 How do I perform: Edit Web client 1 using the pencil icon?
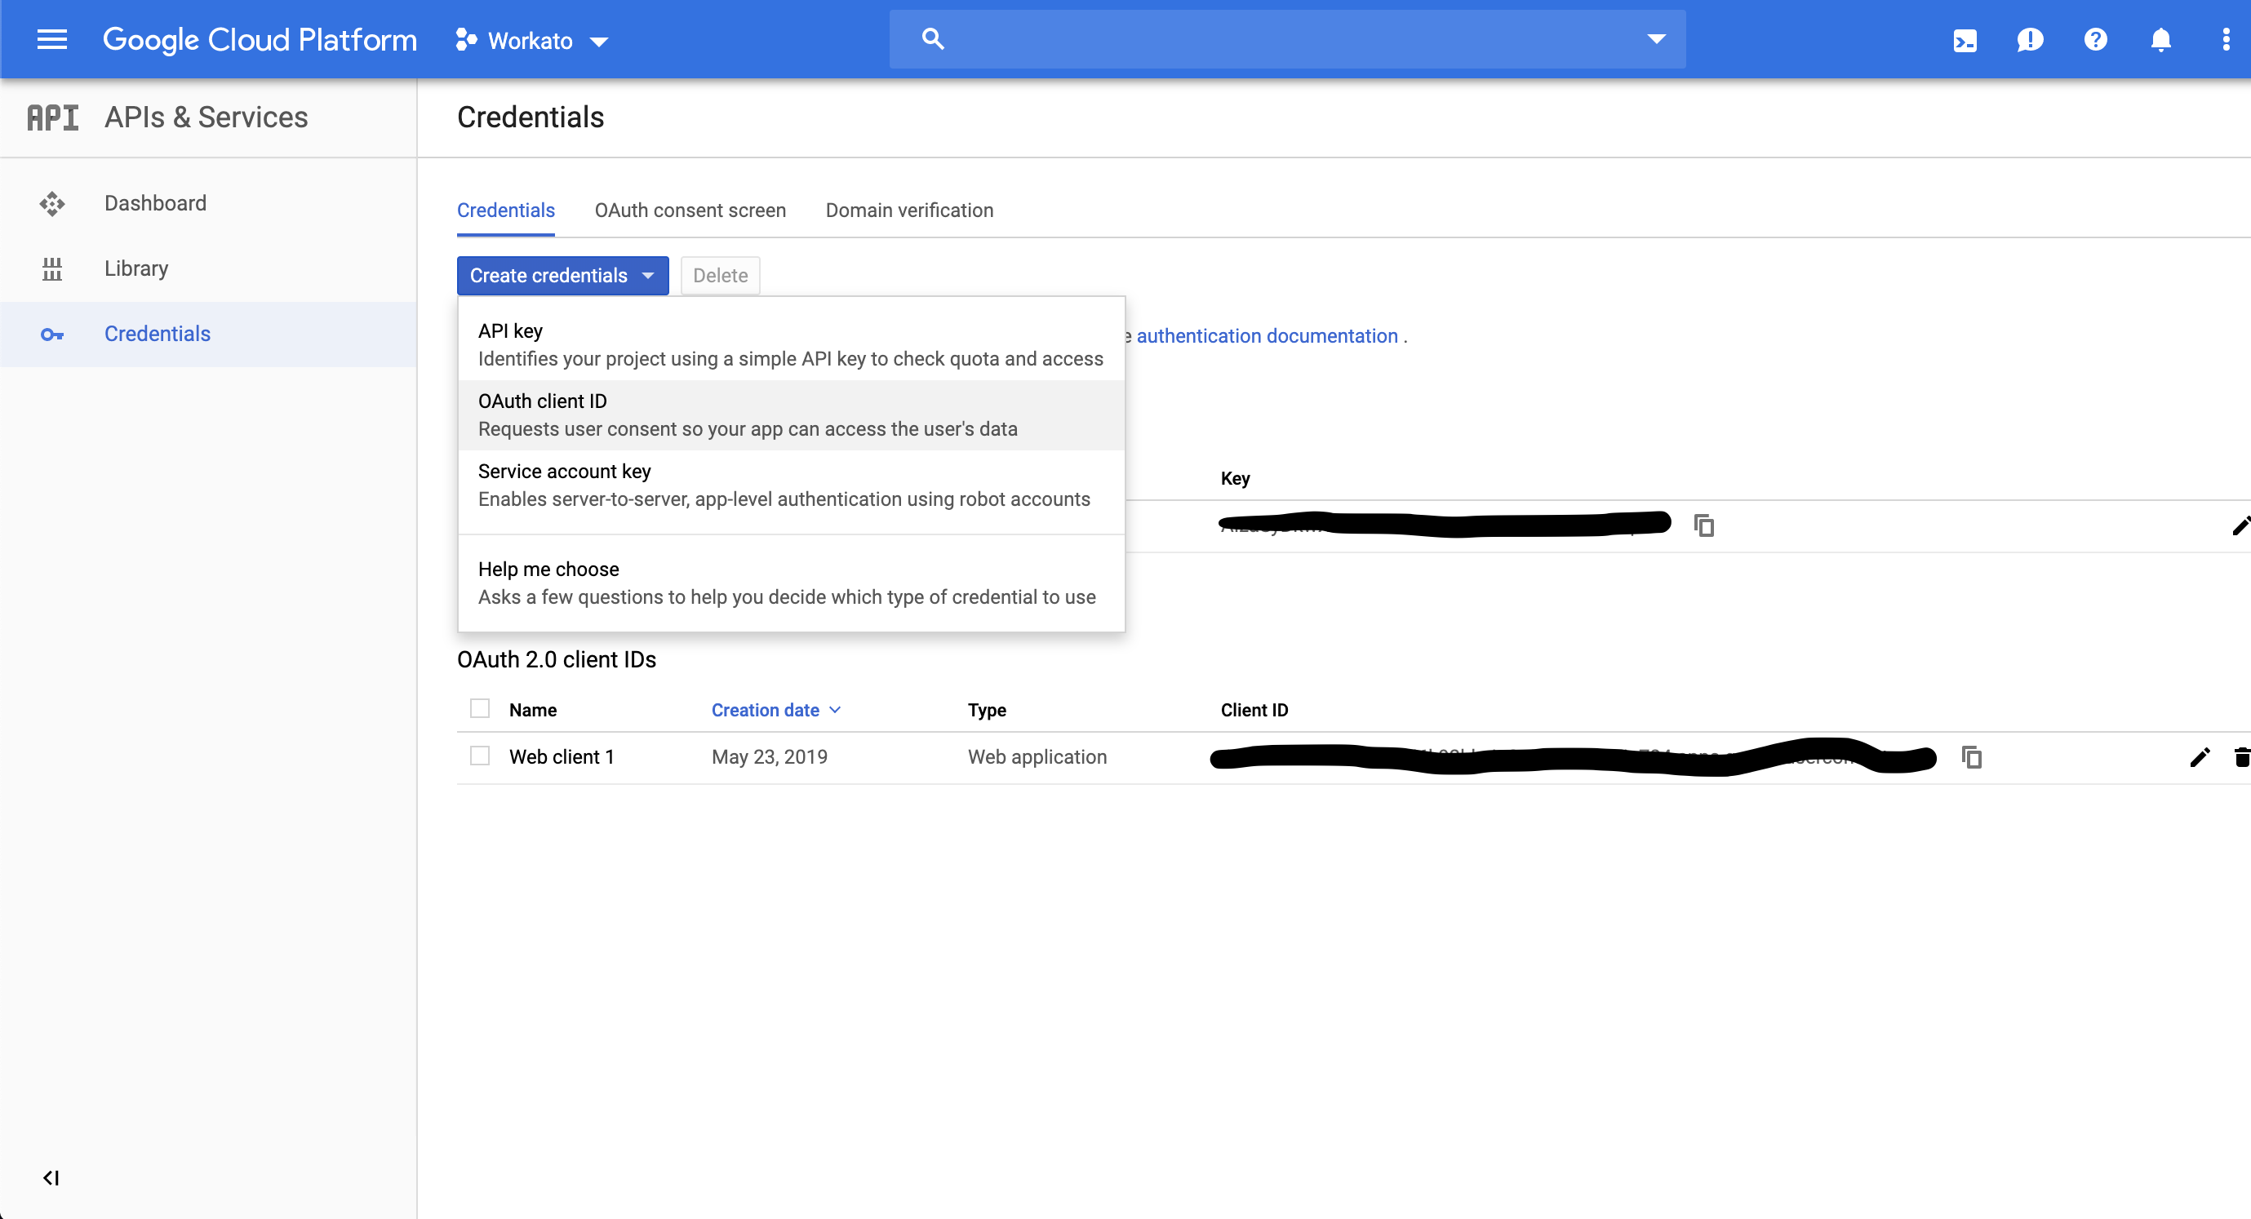(x=2200, y=756)
